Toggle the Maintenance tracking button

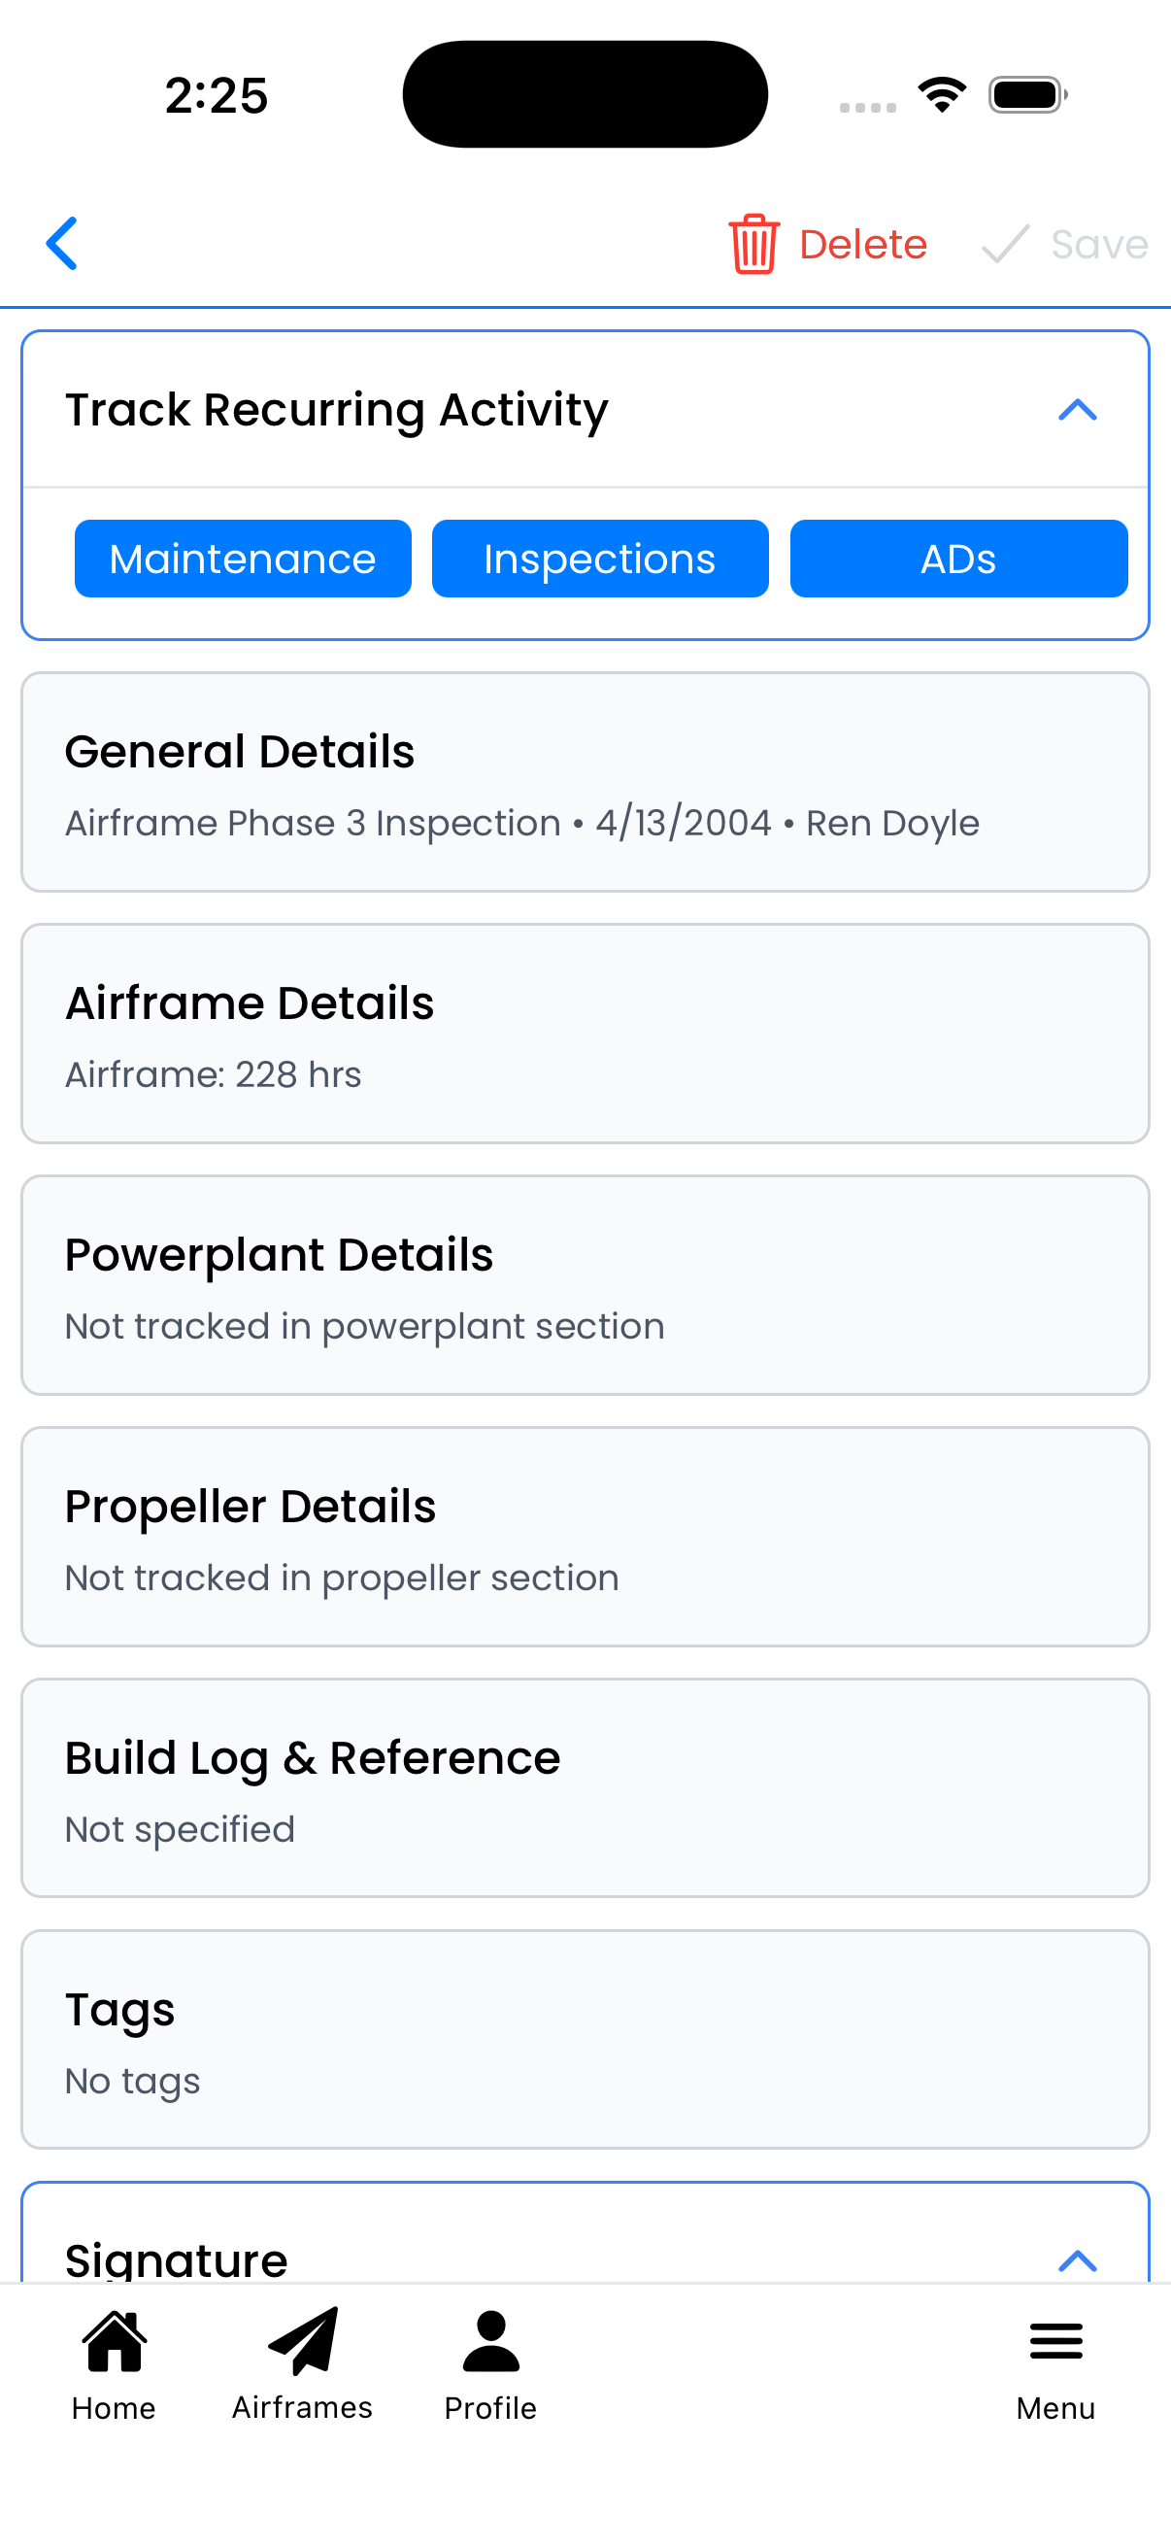click(x=243, y=559)
